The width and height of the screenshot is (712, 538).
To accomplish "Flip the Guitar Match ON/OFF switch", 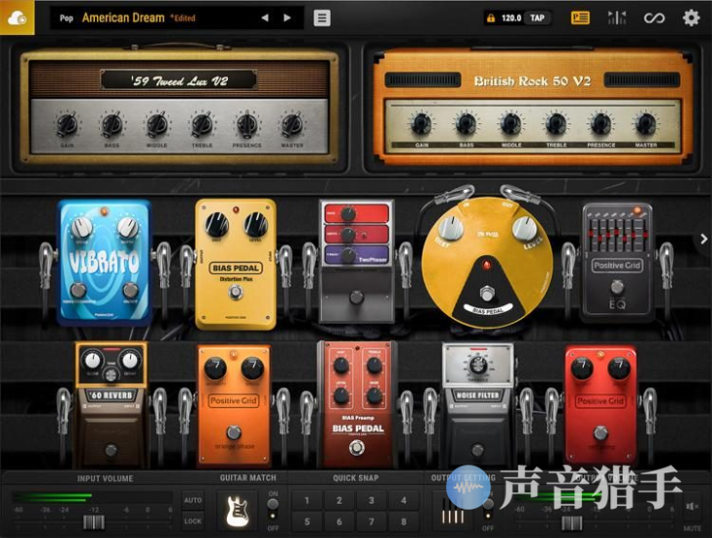I will click(x=273, y=510).
